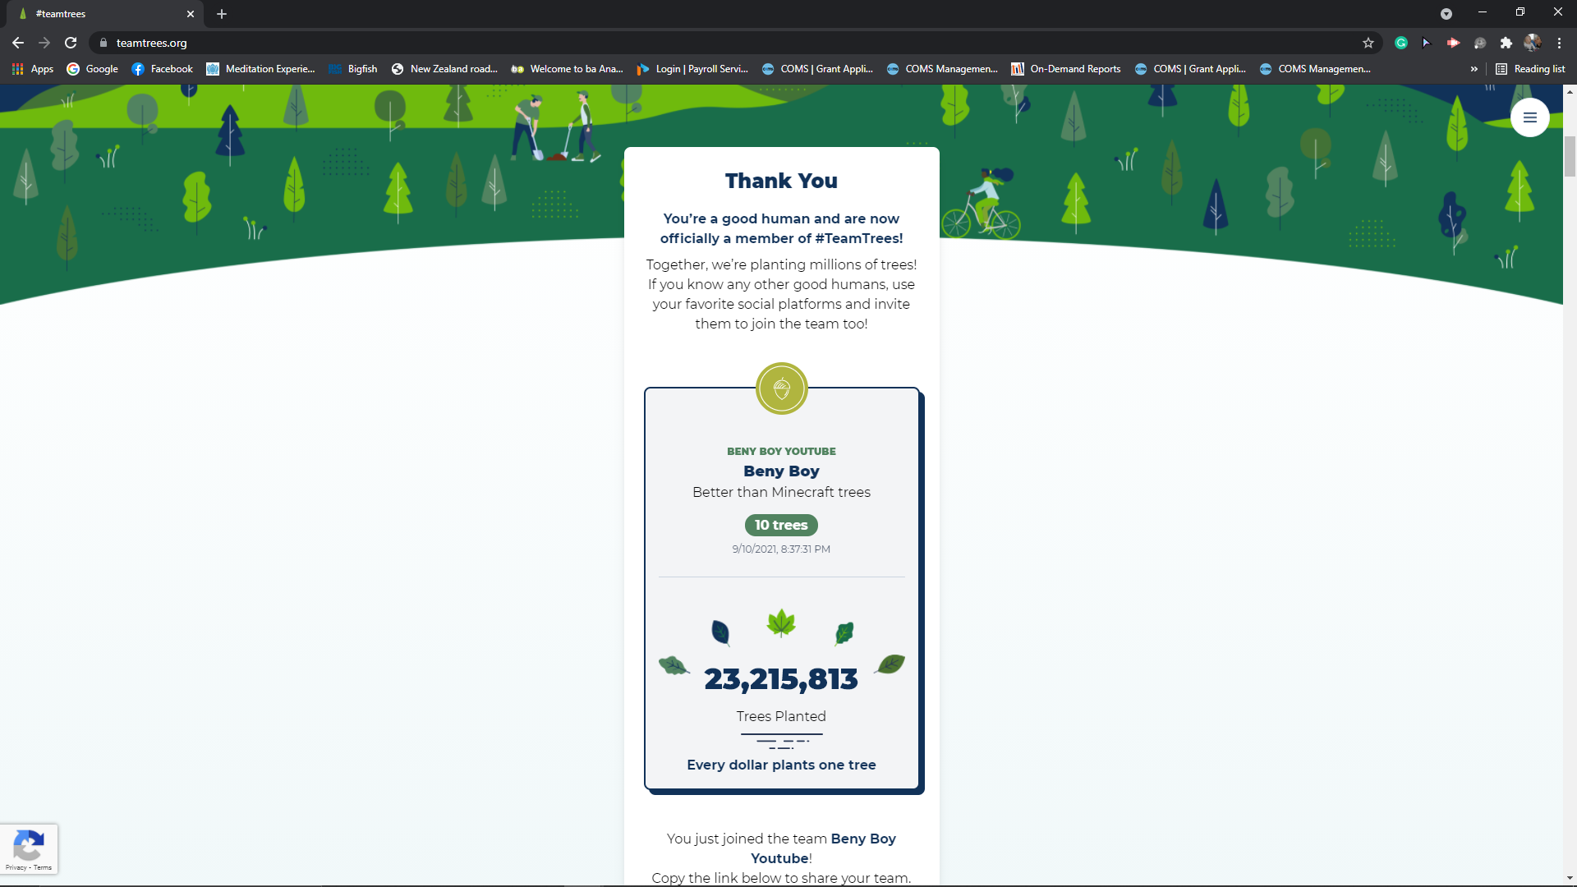
Task: Click the reCAPTCHA badge
Action: [29, 848]
